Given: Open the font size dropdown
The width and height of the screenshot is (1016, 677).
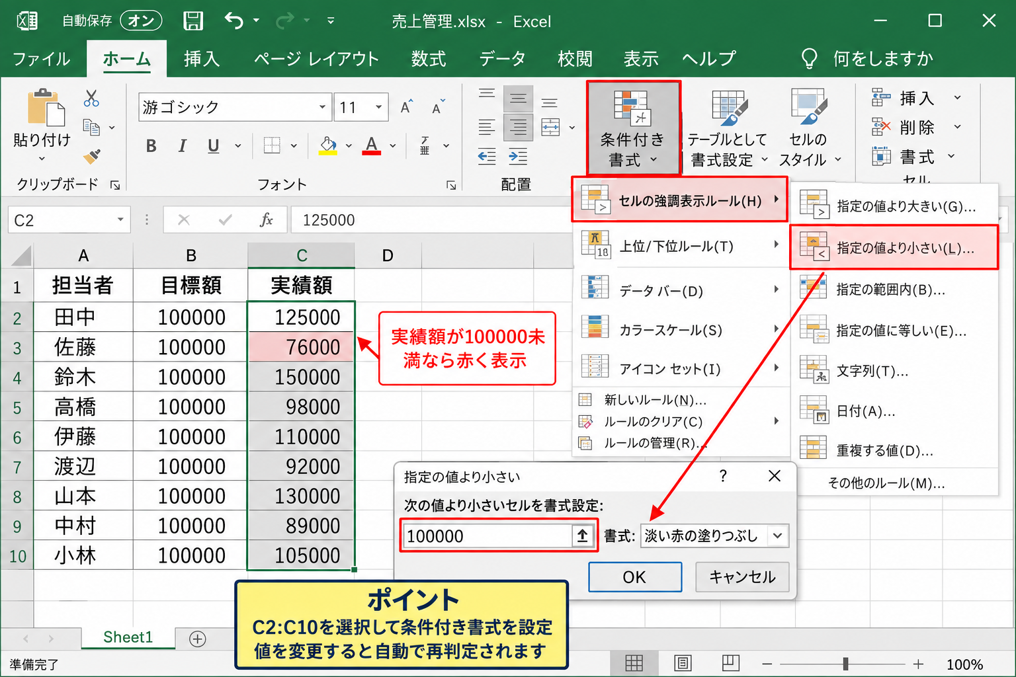Looking at the screenshot, I should click(378, 107).
